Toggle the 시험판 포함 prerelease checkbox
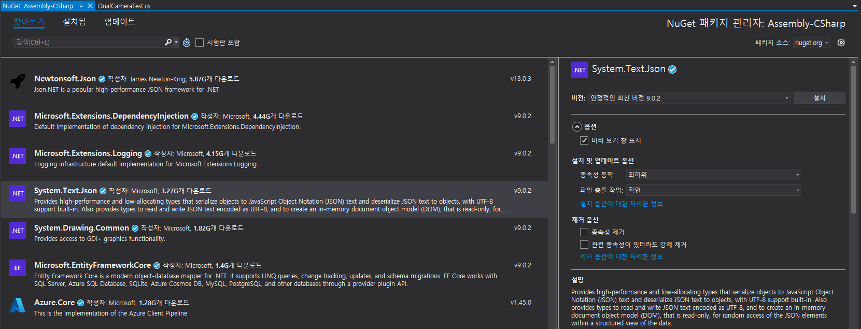 coord(200,42)
